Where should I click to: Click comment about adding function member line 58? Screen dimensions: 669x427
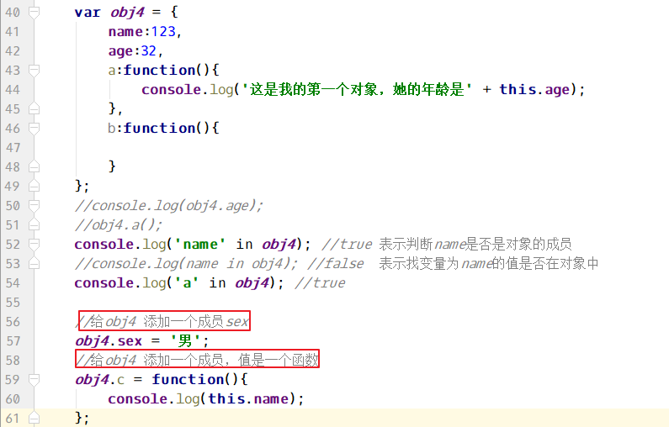197,360
